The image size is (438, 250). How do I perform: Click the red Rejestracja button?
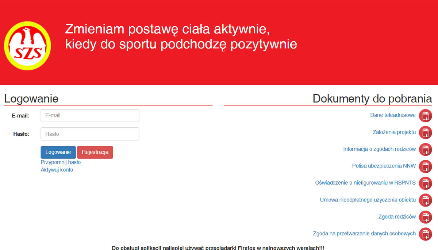point(95,152)
